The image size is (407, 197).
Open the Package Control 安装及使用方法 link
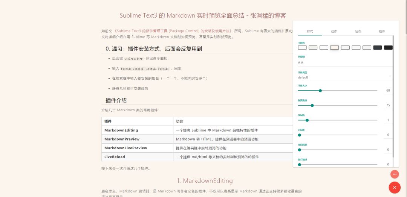tap(174, 31)
